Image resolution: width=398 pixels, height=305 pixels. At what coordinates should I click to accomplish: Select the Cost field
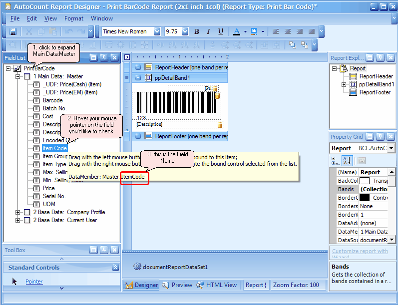tap(48, 116)
